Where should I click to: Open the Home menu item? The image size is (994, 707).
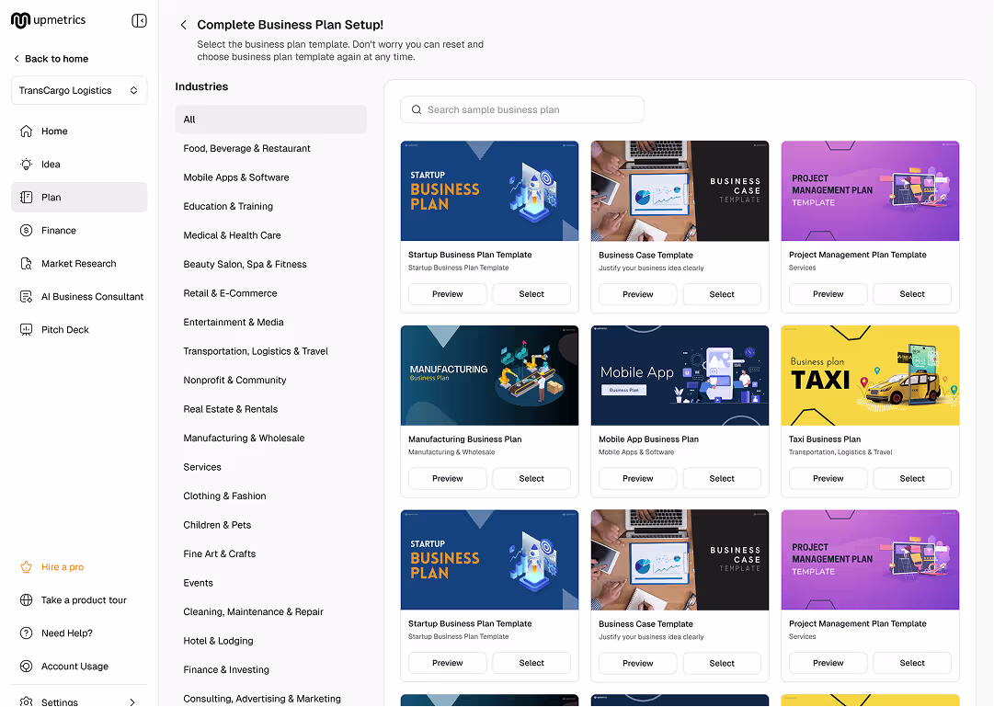(x=79, y=131)
